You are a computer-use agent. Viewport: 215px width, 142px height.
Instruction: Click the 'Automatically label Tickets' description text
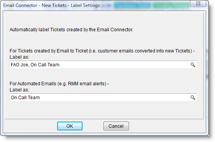71,30
